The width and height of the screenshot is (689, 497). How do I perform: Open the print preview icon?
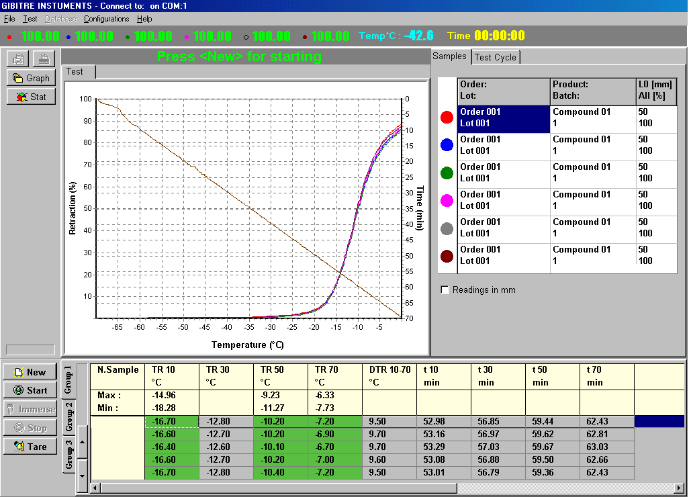click(17, 58)
